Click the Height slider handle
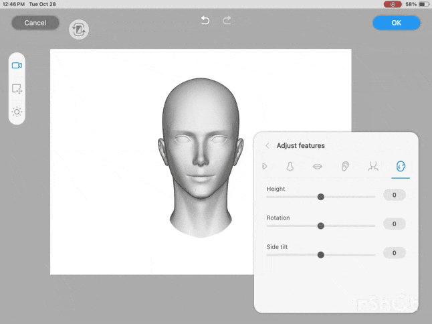Image resolution: width=432 pixels, height=324 pixels. click(321, 197)
